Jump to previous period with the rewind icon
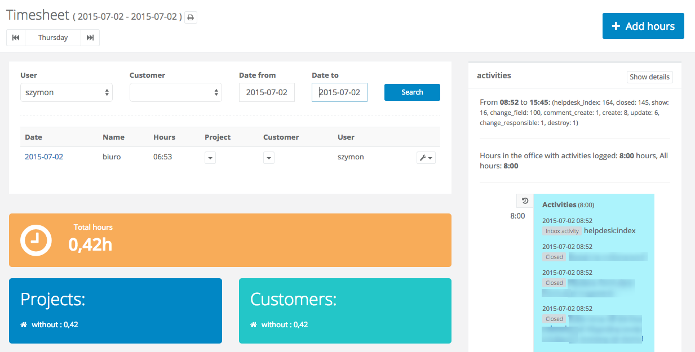This screenshot has width=695, height=352. [15, 37]
